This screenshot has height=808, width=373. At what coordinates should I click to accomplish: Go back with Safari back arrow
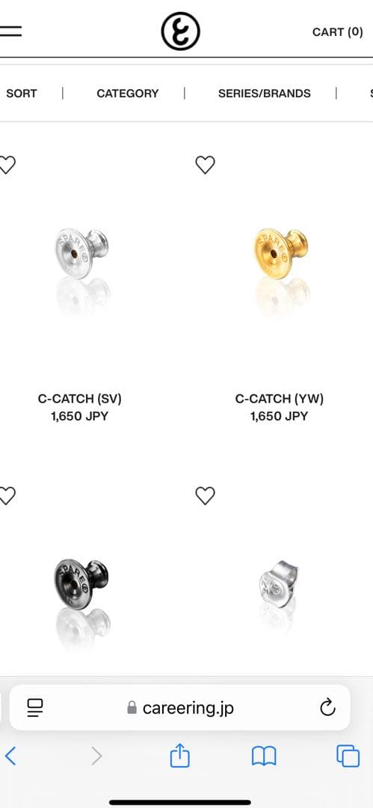[x=10, y=756]
